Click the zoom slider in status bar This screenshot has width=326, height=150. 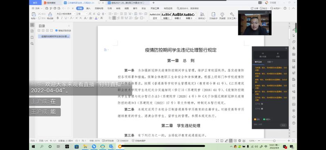click(274, 141)
